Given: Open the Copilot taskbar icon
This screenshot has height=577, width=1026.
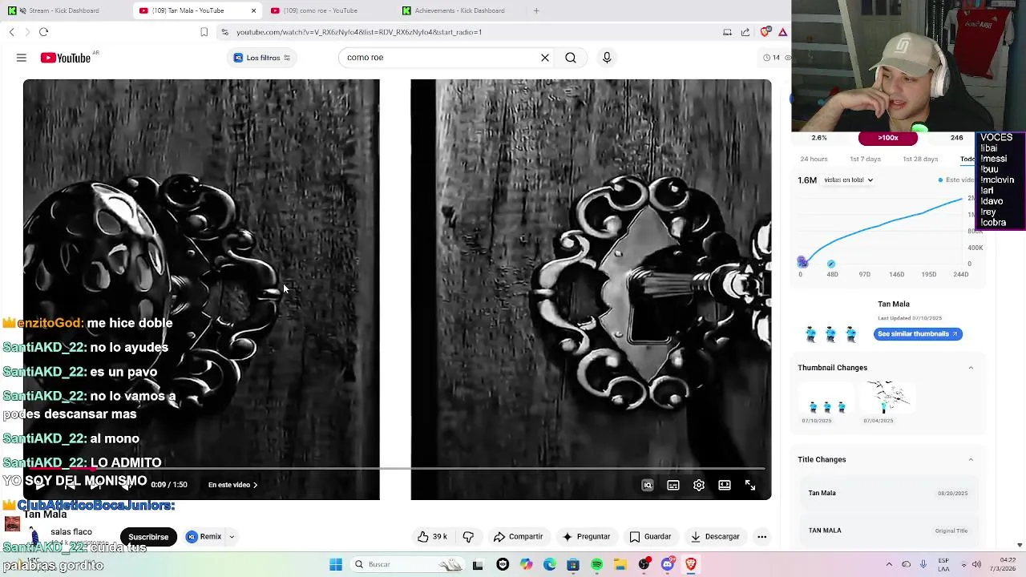Looking at the screenshot, I should click(526, 564).
